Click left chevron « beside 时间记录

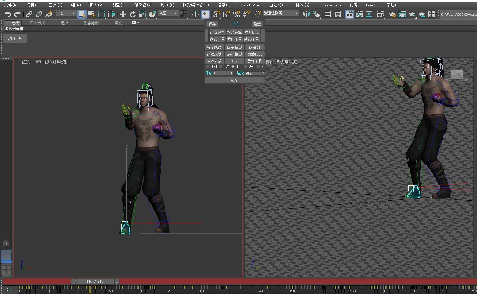click(206, 36)
